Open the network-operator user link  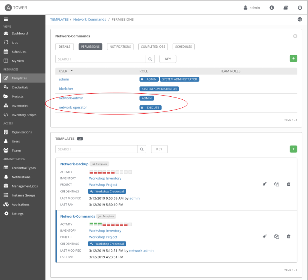[x=73, y=107]
